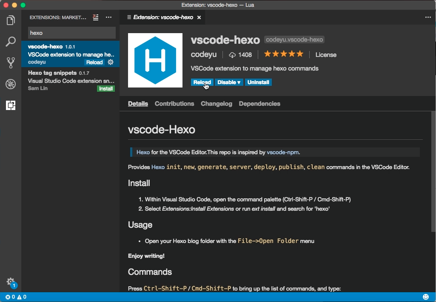Click the warnings count in status bar
Screen dimensions: 436x302
tap(22, 297)
